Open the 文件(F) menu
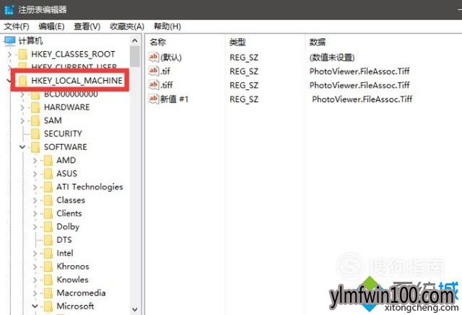 pos(17,27)
